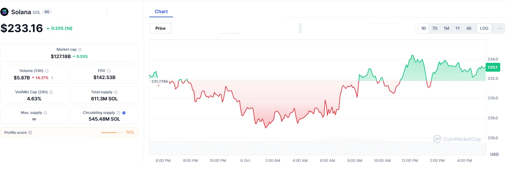508x172 pixels.
Task: Switch chart range to 7D
Action: coord(435,28)
